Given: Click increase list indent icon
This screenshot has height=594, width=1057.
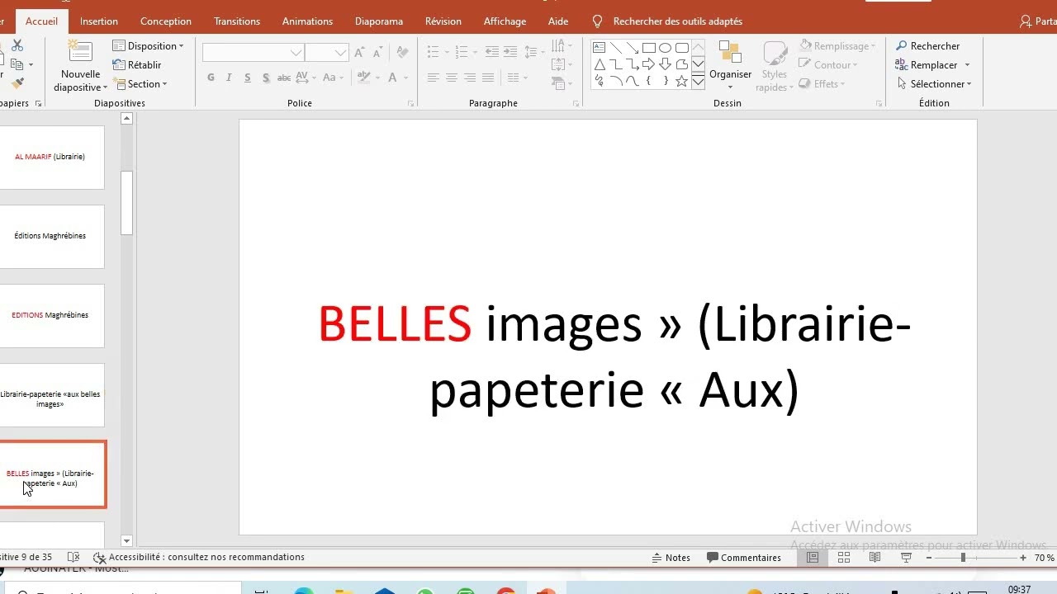Looking at the screenshot, I should 510,52.
